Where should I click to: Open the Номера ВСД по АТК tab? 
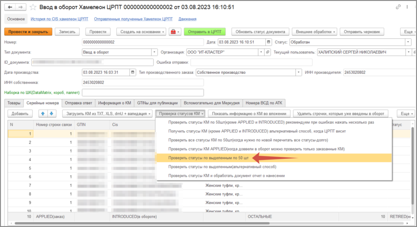264,103
